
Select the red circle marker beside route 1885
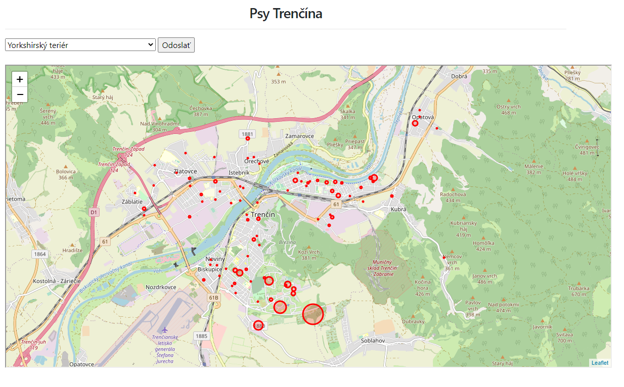pos(258,326)
